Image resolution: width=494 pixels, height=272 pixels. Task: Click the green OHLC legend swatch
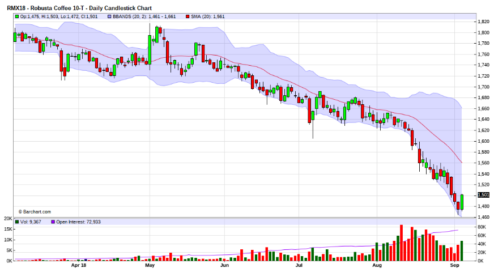coord(17,16)
